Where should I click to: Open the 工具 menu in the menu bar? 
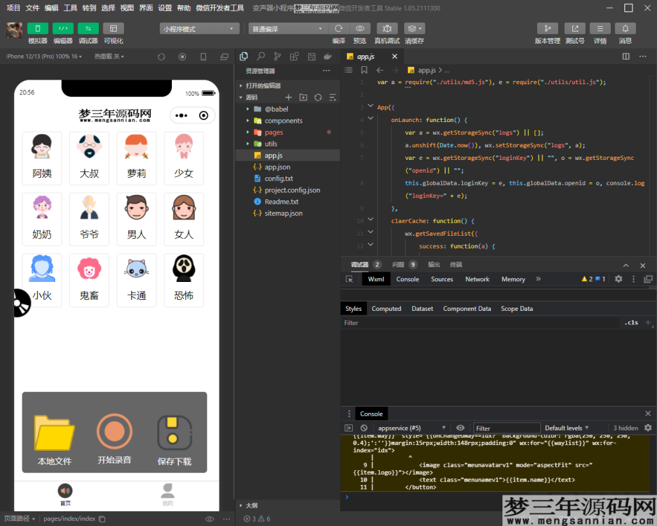71,8
